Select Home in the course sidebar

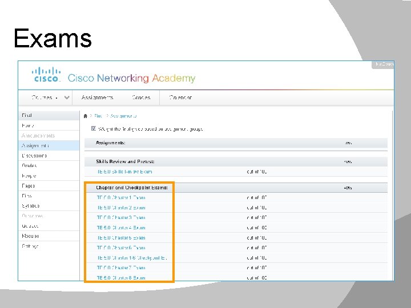pyautogui.click(x=49, y=125)
